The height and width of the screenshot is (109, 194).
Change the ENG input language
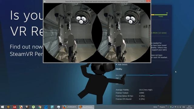tap(184, 107)
